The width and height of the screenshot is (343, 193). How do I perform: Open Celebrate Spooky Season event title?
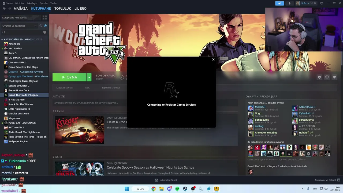coord(150,168)
